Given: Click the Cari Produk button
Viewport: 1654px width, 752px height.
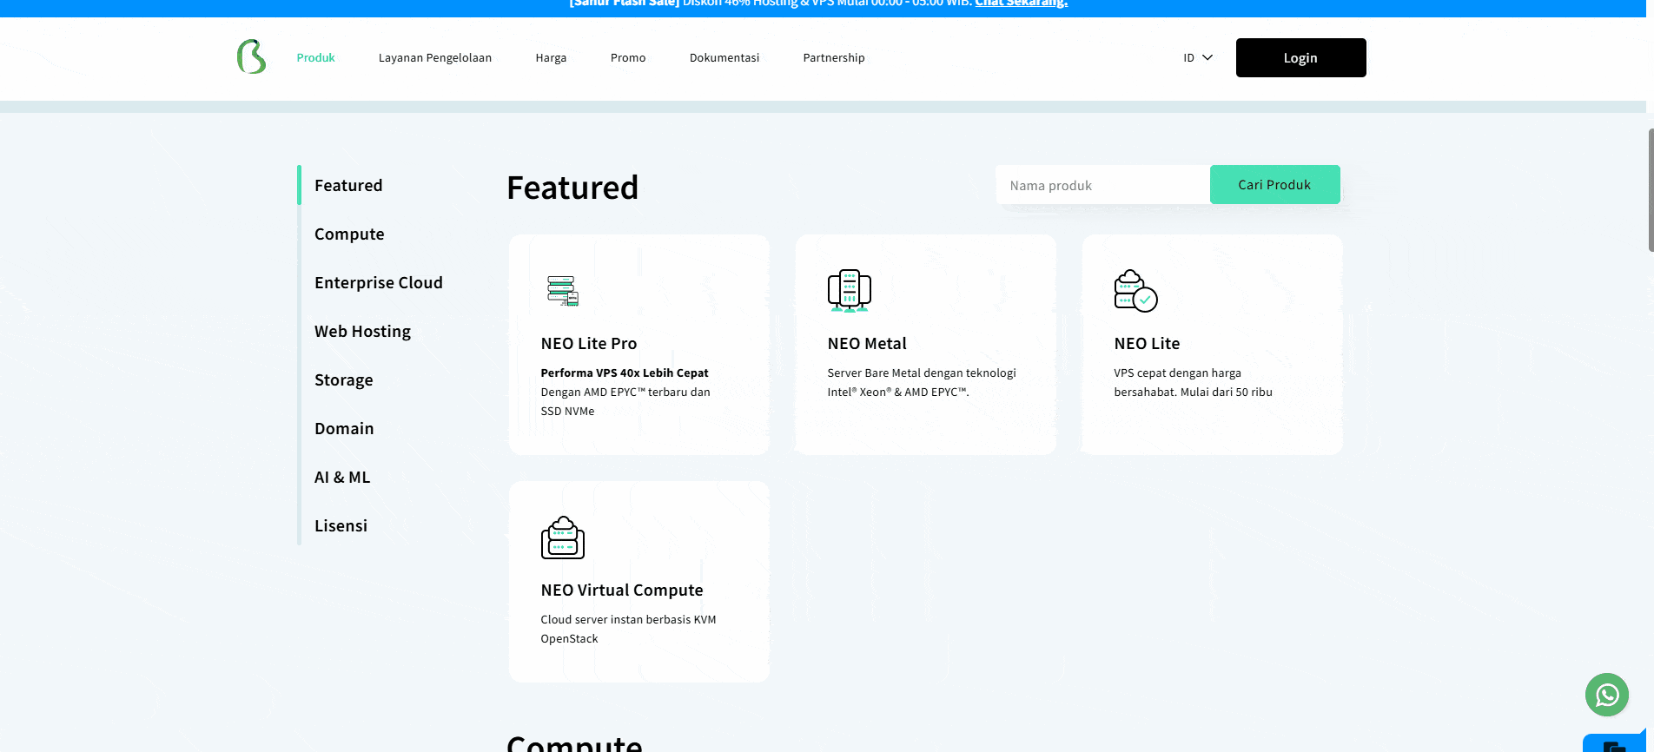Looking at the screenshot, I should coord(1274,185).
